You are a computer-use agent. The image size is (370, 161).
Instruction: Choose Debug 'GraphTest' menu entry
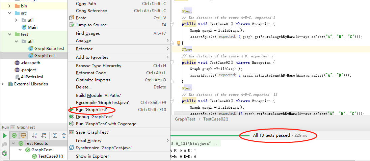pyautogui.click(x=119, y=117)
